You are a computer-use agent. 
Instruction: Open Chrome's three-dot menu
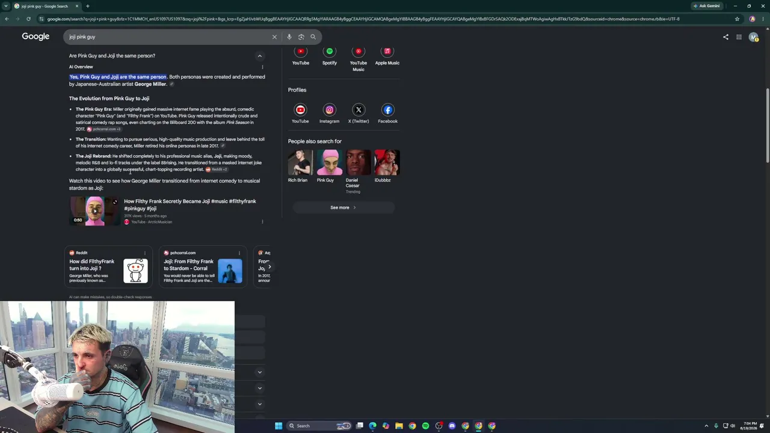coord(763,19)
